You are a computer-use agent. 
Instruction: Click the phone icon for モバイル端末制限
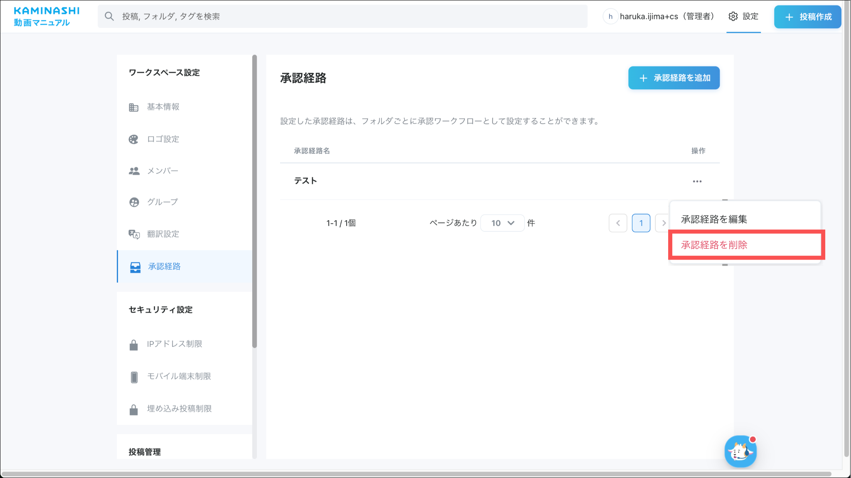[x=134, y=377]
